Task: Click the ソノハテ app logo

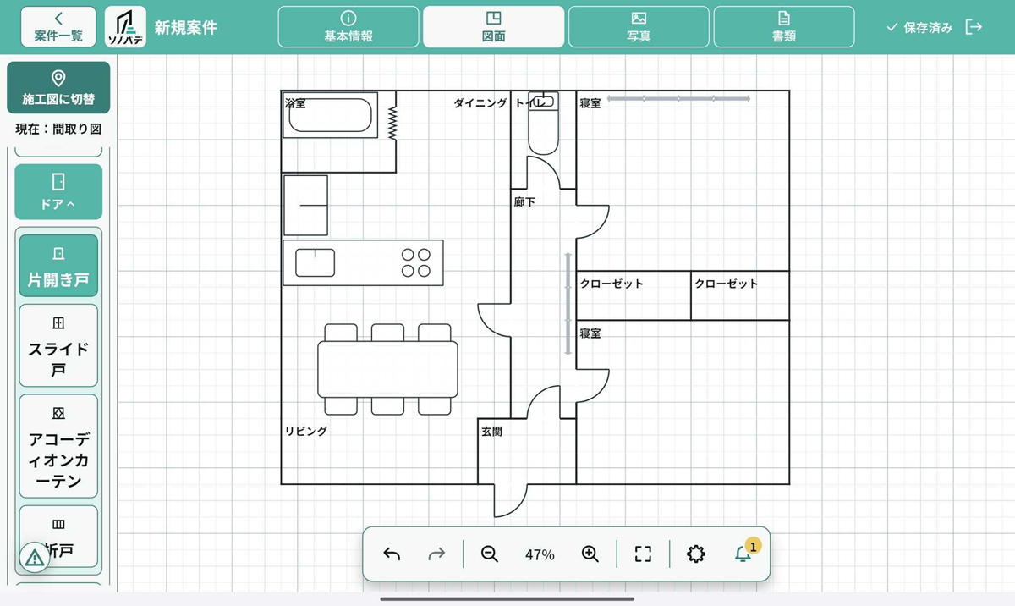Action: coord(125,26)
